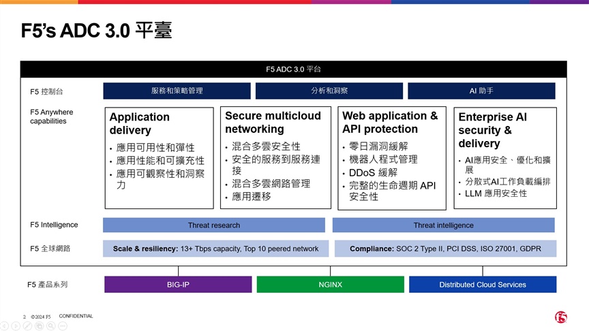This screenshot has height=331, width=589.
Task: Click bullet 混合多雲網路管理
Action: point(271,183)
